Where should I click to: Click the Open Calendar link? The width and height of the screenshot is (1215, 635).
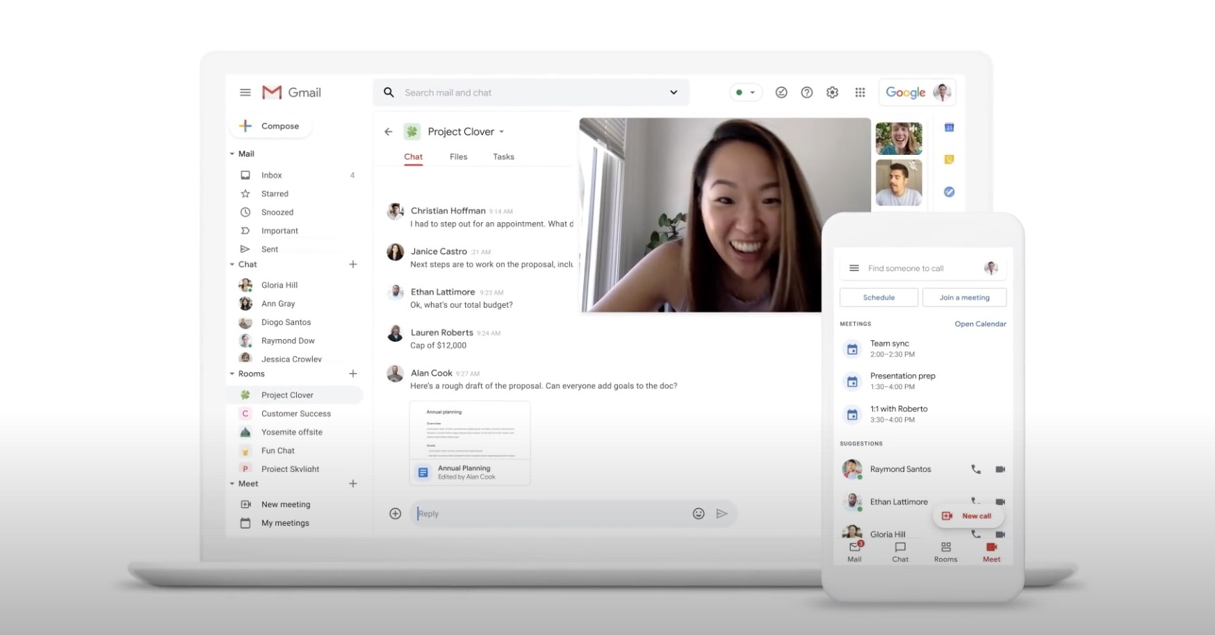(980, 324)
